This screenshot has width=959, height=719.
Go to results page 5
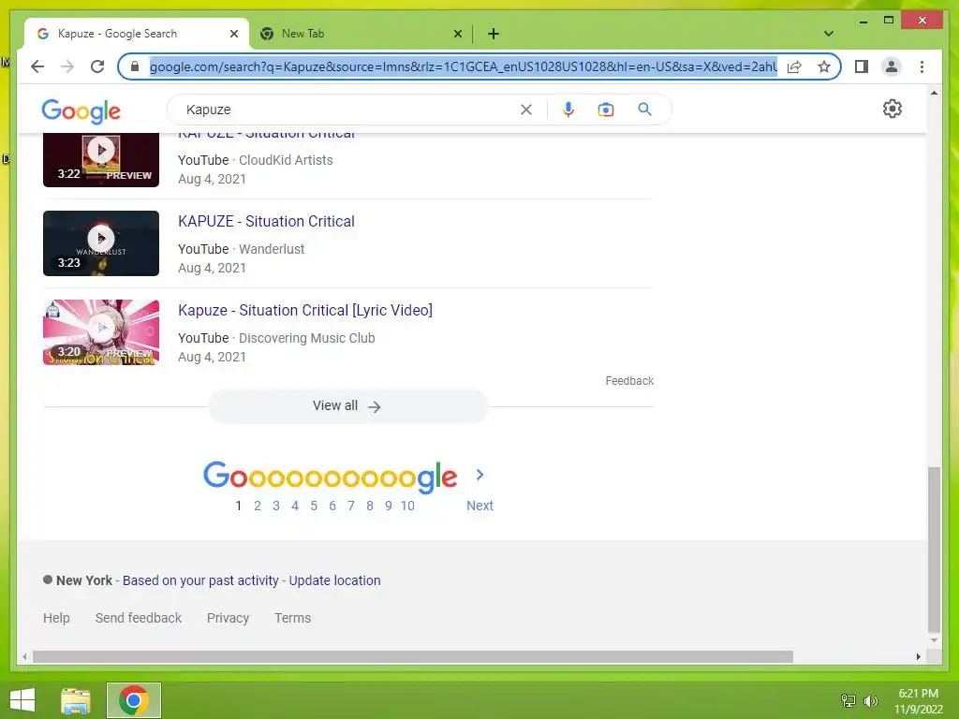314,506
